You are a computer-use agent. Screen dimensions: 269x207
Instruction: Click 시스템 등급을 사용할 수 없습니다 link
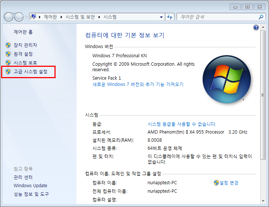click(x=182, y=124)
